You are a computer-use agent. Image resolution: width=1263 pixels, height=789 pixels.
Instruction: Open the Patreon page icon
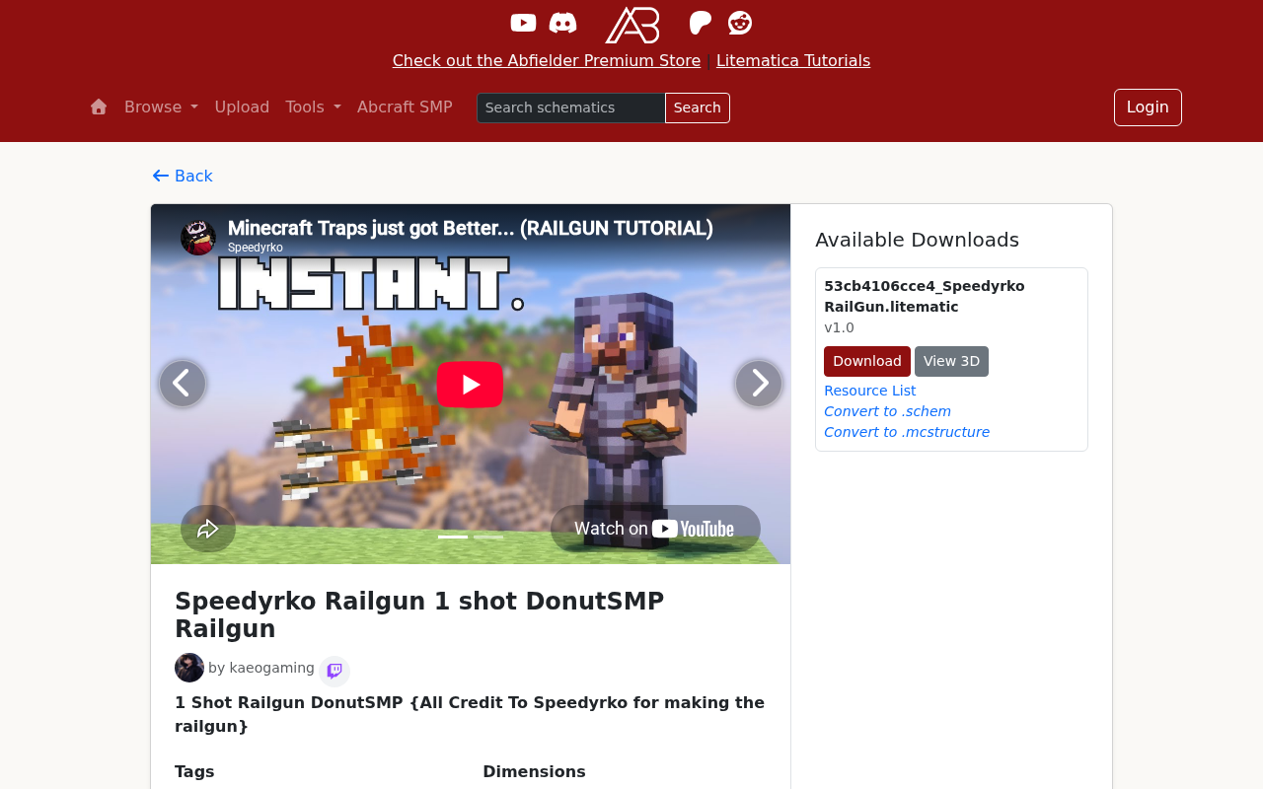(701, 23)
